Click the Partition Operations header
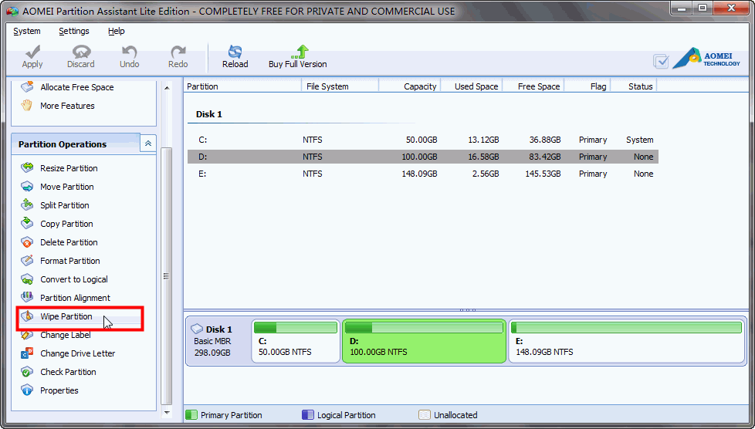755x429 pixels. (x=76, y=144)
